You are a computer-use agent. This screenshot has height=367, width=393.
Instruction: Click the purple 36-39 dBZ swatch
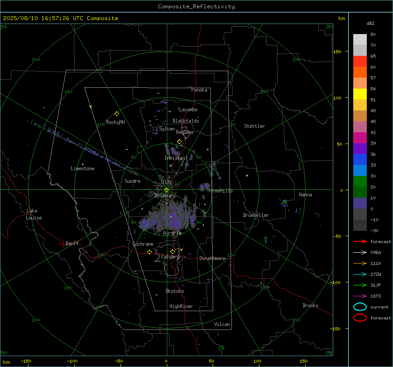(360, 148)
